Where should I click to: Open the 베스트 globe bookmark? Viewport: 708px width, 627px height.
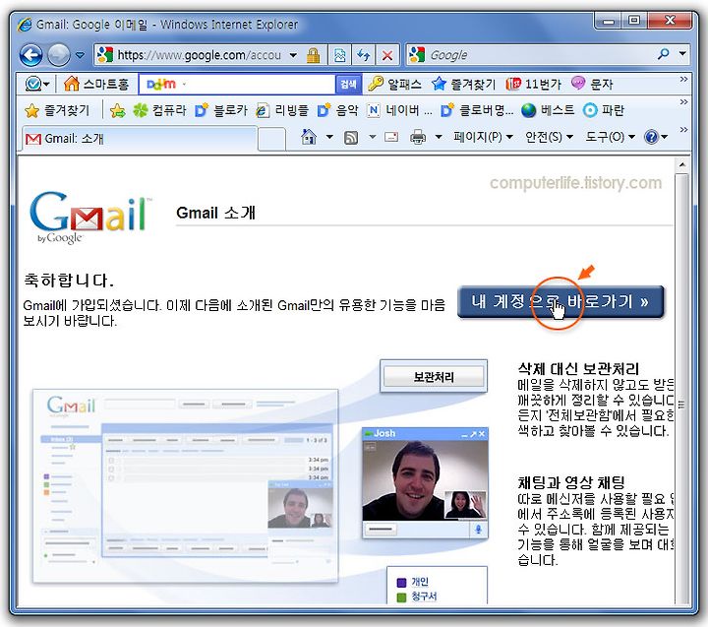(548, 110)
